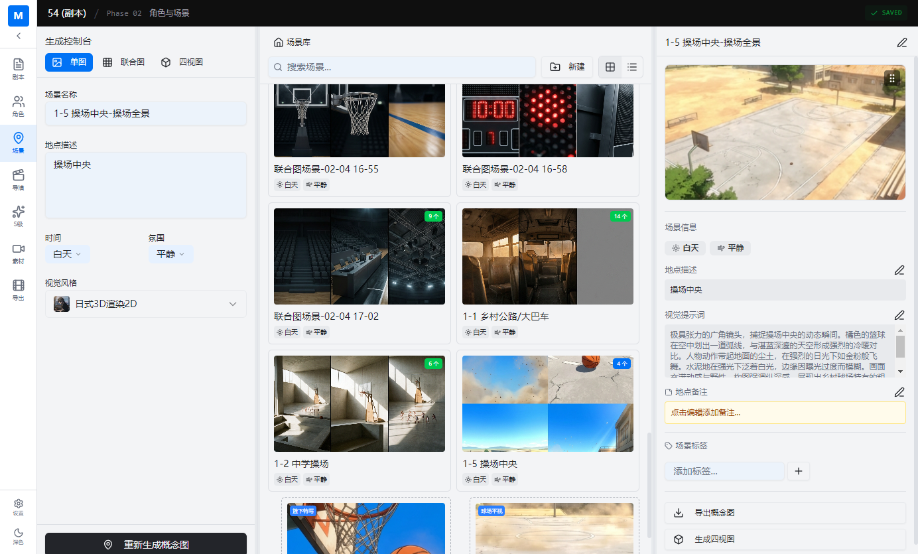Open the 剧本 panel in the sidebar
This screenshot has height=554, width=918.
click(x=18, y=68)
